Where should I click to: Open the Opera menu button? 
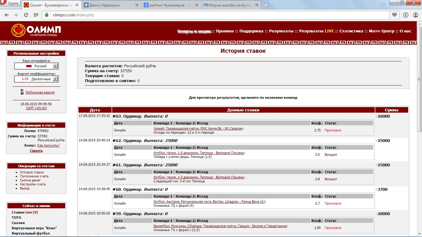coord(10,3)
